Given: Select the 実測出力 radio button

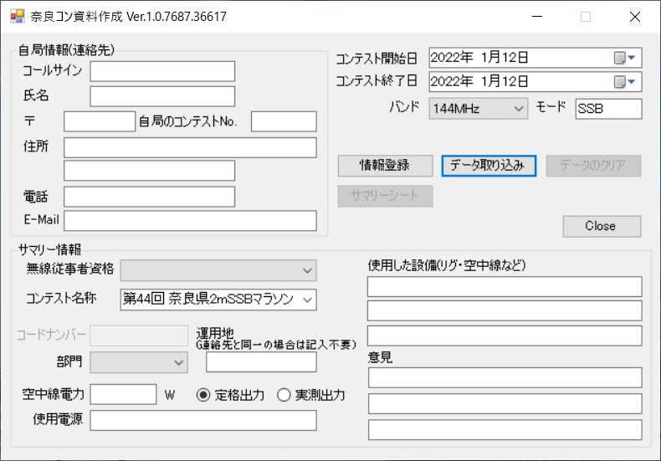Looking at the screenshot, I should (284, 395).
